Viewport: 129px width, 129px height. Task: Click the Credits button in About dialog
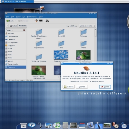[69, 87]
